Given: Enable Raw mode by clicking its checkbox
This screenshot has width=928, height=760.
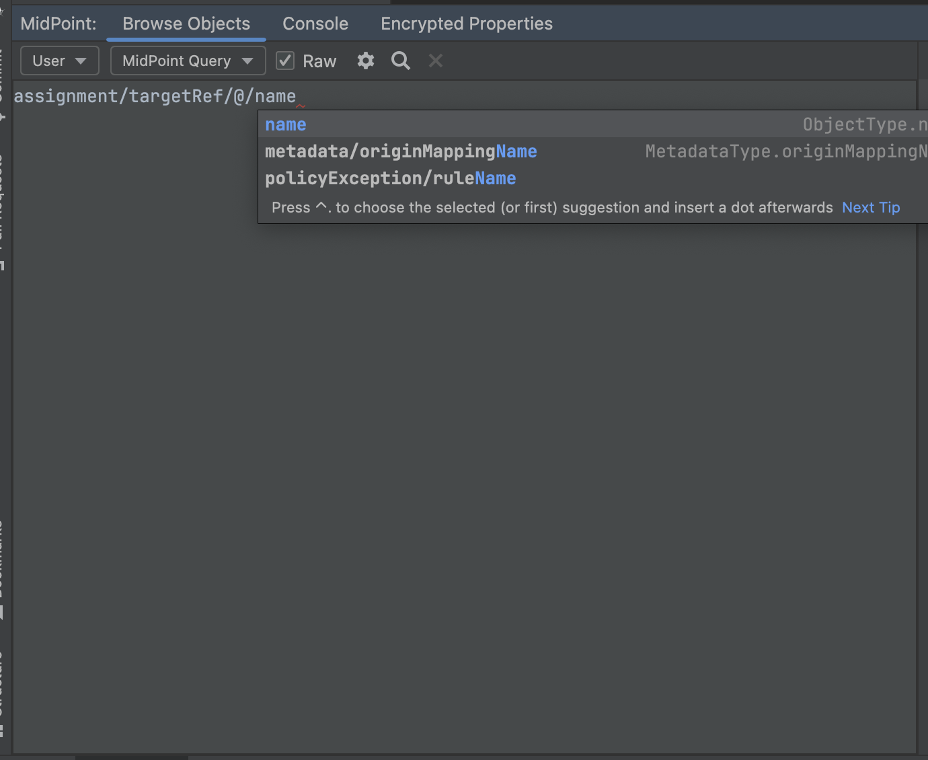Looking at the screenshot, I should tap(284, 60).
